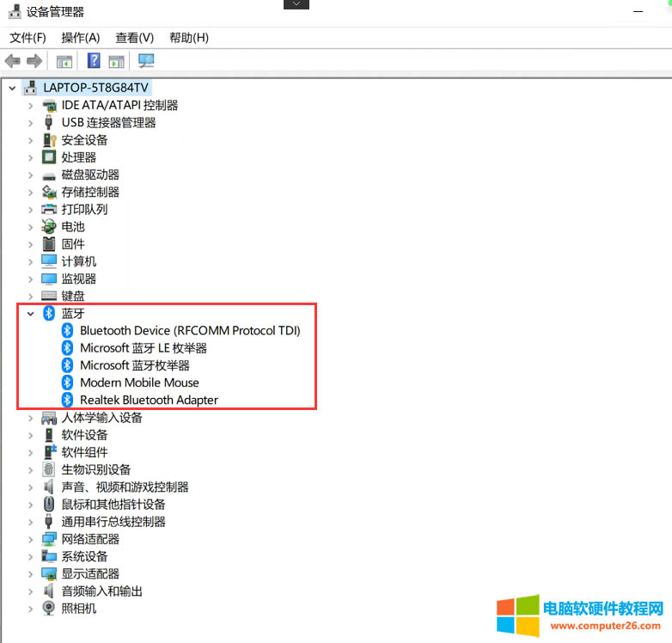Select the 固件 category label
The image size is (672, 643).
(73, 244)
